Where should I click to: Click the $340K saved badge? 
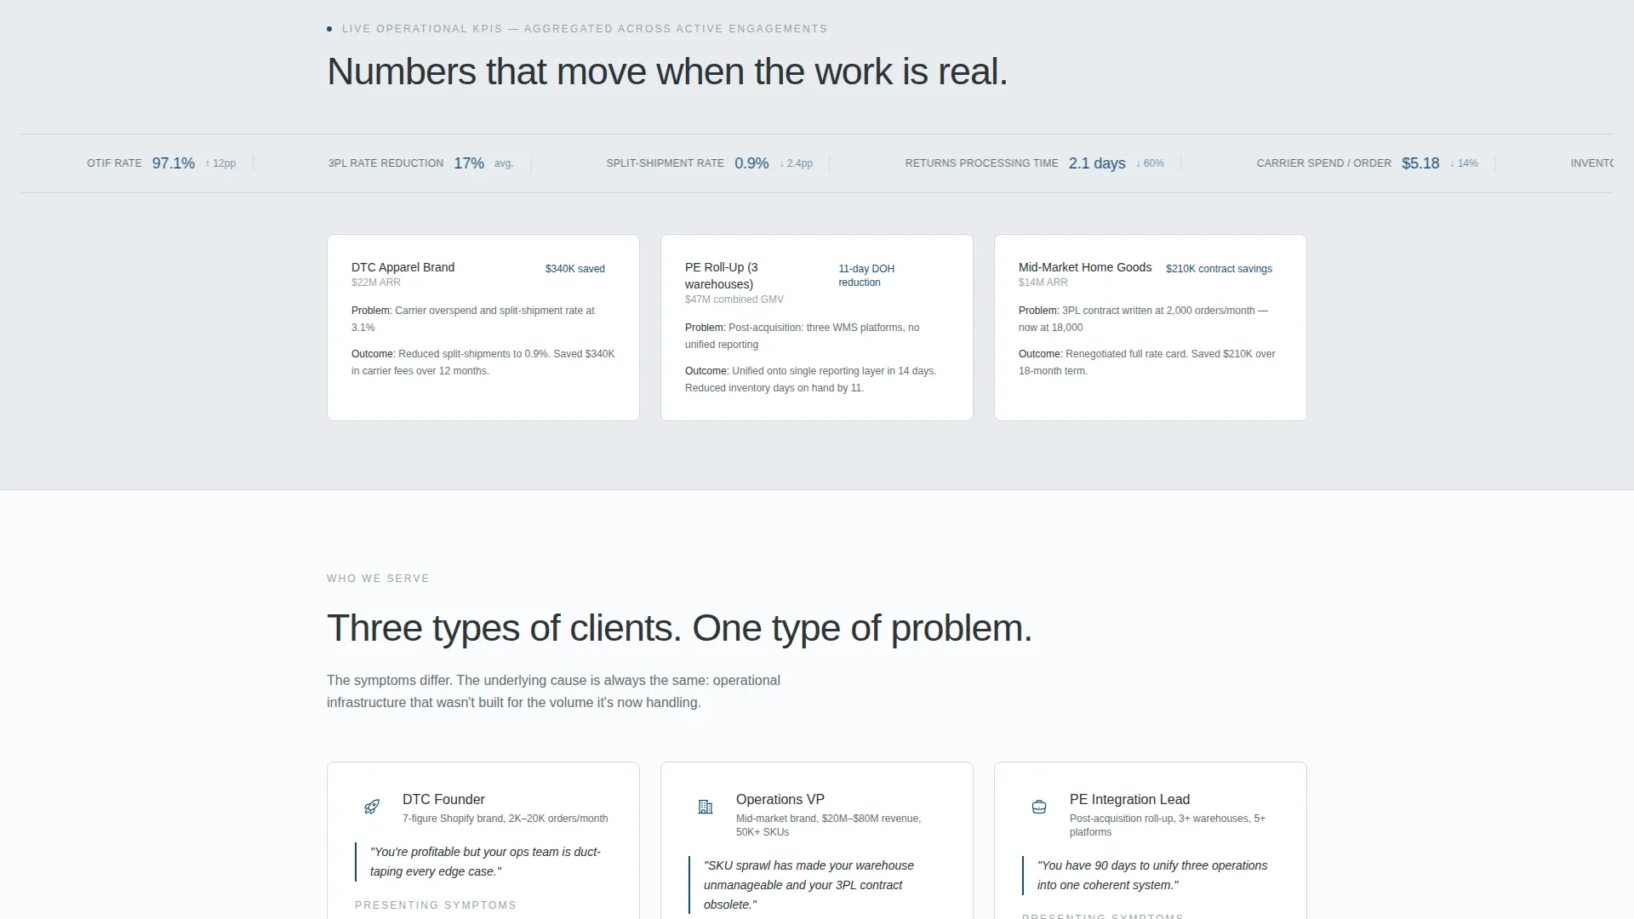click(x=575, y=269)
